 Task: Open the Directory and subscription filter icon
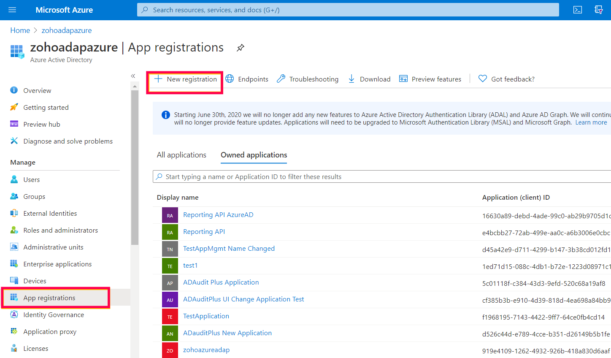[x=598, y=10]
